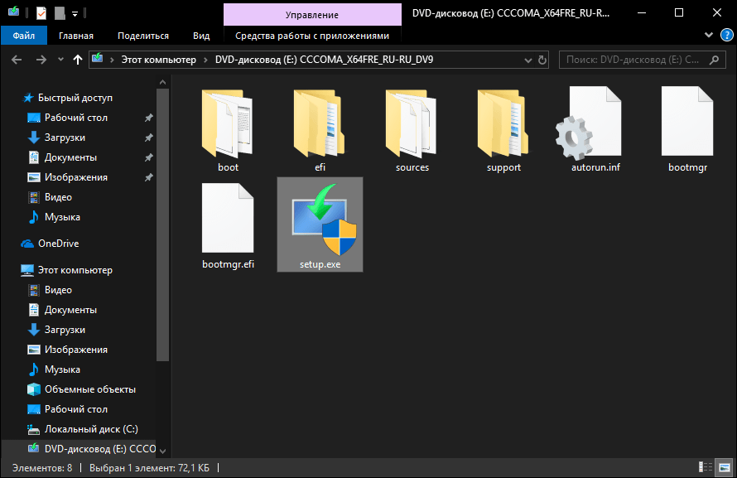Navigate back with the left arrow
Screen dimensions: 737x478
click(17, 60)
